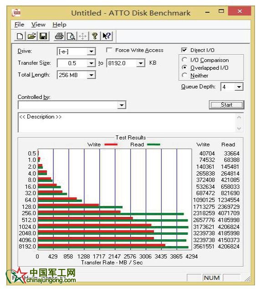Viewport: 260px width, 289px height.
Task: Click the About question mark icon
Action: (95, 36)
